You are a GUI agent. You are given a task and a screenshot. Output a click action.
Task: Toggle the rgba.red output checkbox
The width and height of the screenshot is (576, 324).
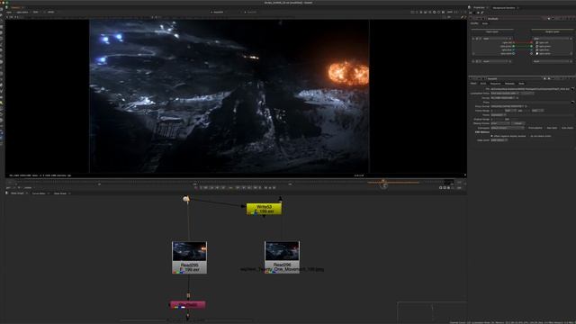tap(536, 42)
